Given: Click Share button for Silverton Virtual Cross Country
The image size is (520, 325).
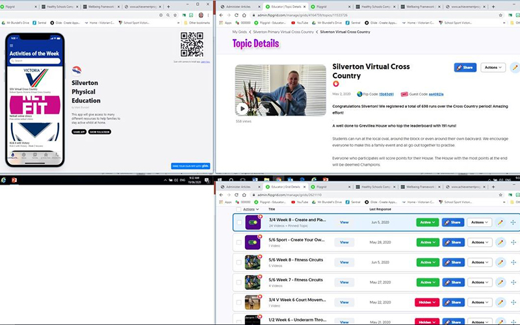Looking at the screenshot, I should click(465, 68).
